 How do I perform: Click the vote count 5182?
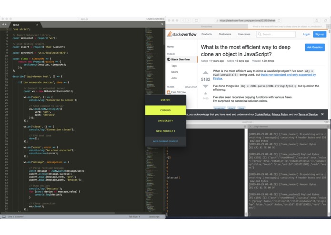click(205, 79)
